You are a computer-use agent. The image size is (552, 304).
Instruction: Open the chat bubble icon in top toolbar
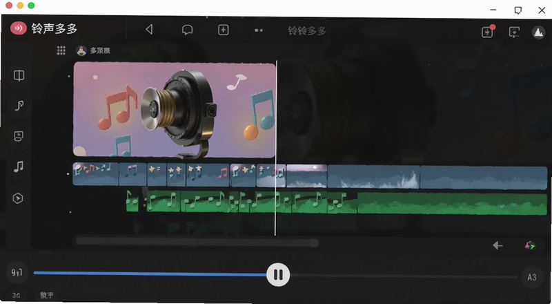click(x=187, y=30)
